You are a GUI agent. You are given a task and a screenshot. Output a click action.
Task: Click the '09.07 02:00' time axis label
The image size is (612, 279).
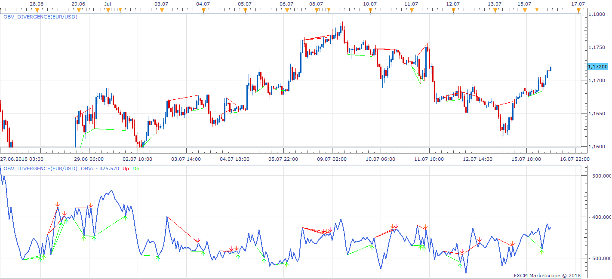click(332, 159)
